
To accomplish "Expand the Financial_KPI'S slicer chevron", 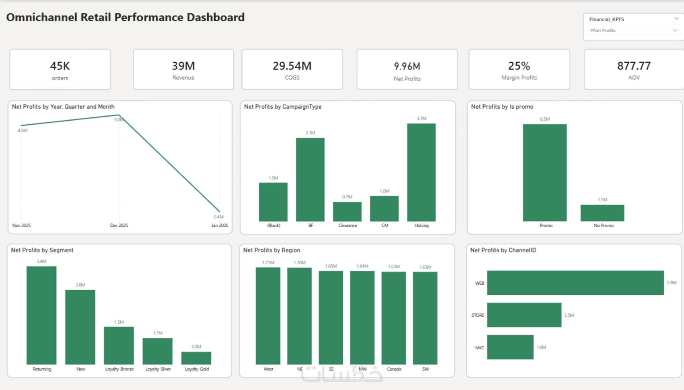I will pyautogui.click(x=676, y=19).
